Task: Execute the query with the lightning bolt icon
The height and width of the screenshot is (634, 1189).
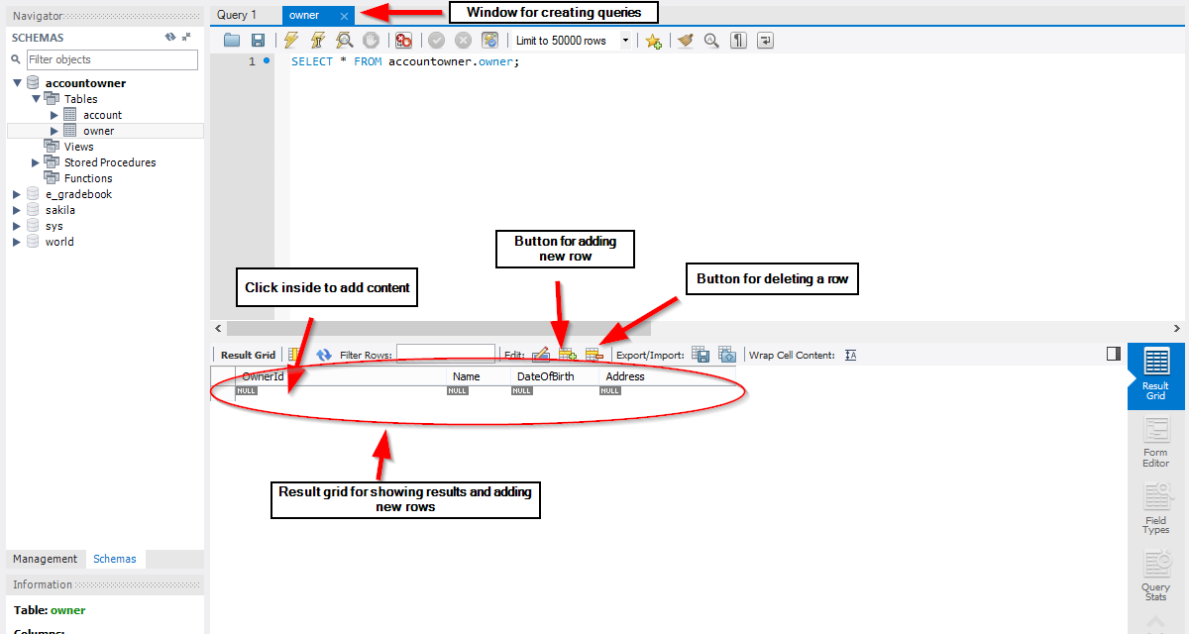Action: pos(290,41)
